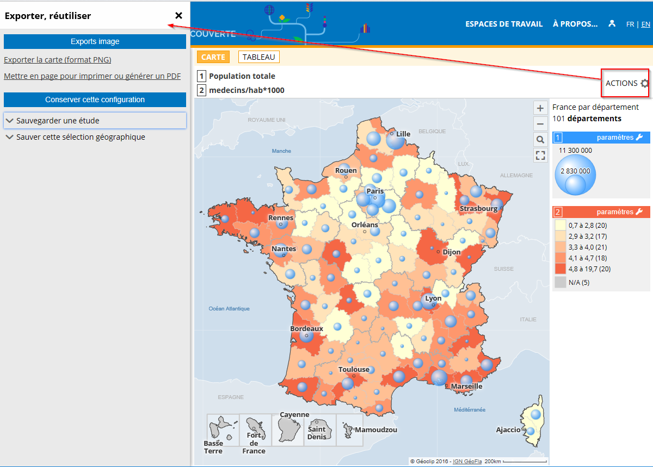Click Exporter la carte (format PNG) link
This screenshot has width=653, height=467.
pyautogui.click(x=58, y=60)
